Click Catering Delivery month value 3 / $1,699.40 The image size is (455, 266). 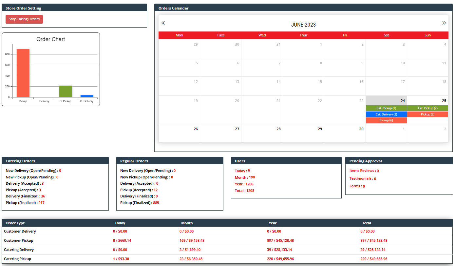coord(190,250)
